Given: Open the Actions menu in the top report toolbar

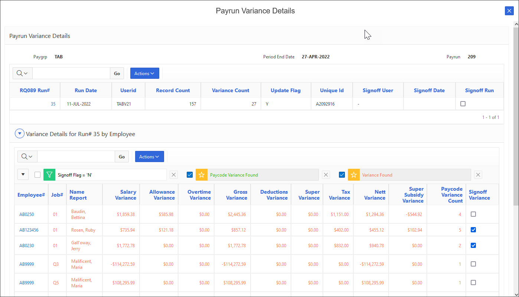Looking at the screenshot, I should (x=144, y=73).
